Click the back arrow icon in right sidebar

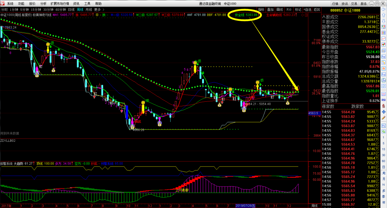(383, 10)
